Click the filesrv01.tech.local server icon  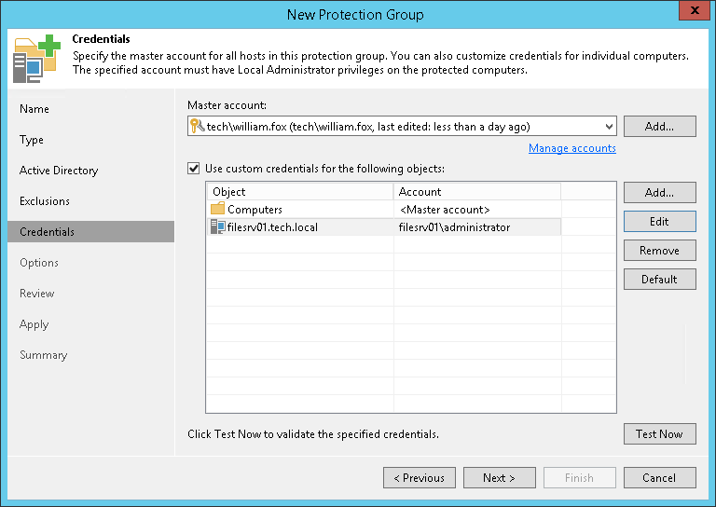coord(217,227)
